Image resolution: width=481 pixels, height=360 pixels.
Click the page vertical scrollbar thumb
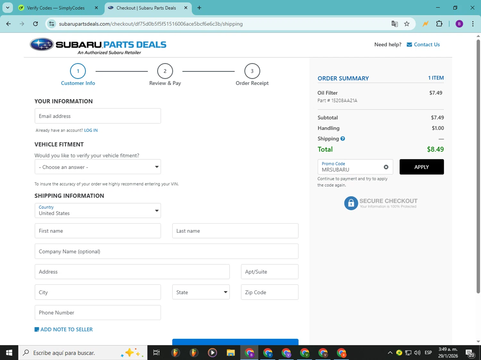(x=478, y=166)
